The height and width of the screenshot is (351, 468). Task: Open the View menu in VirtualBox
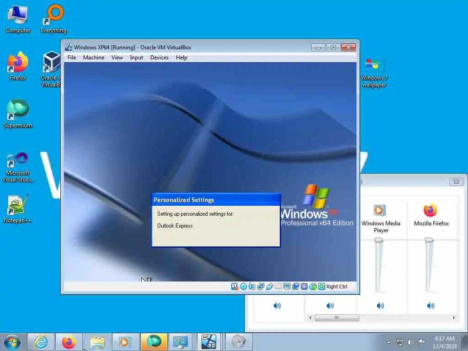117,58
